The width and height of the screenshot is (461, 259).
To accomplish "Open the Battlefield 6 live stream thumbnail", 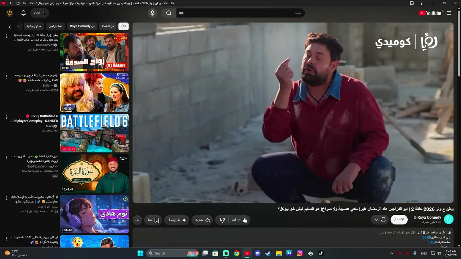I will [94, 133].
